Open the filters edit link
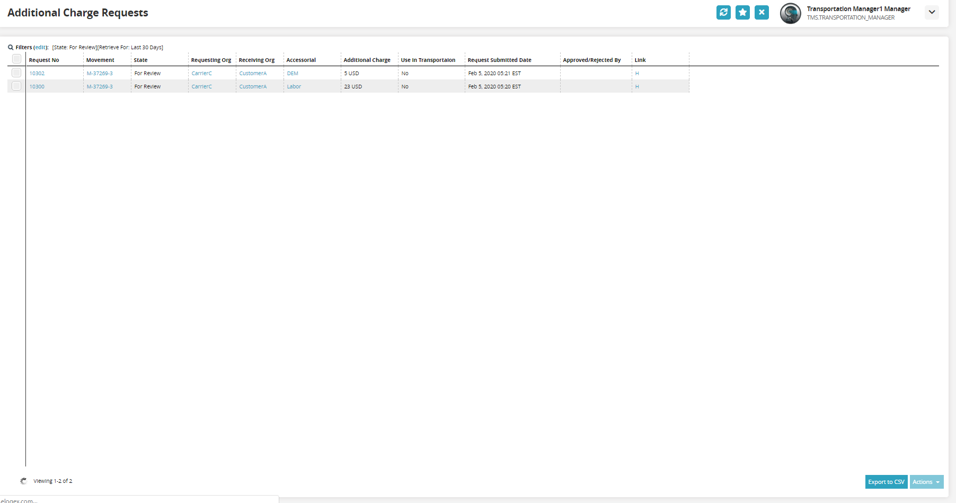 tap(41, 47)
